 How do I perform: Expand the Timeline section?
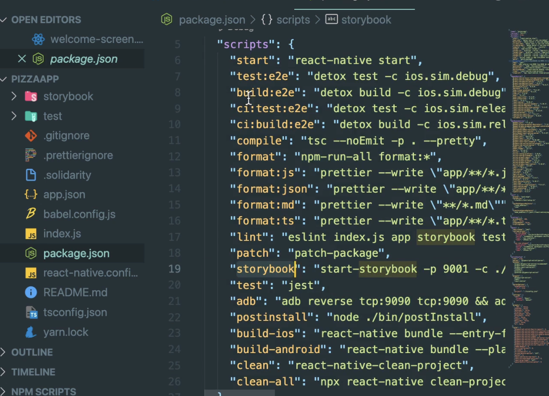(3, 372)
